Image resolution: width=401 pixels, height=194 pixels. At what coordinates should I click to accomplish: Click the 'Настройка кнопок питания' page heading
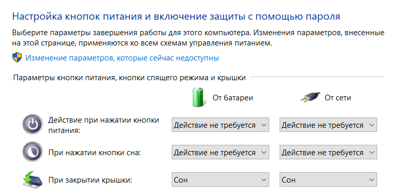[x=176, y=17]
